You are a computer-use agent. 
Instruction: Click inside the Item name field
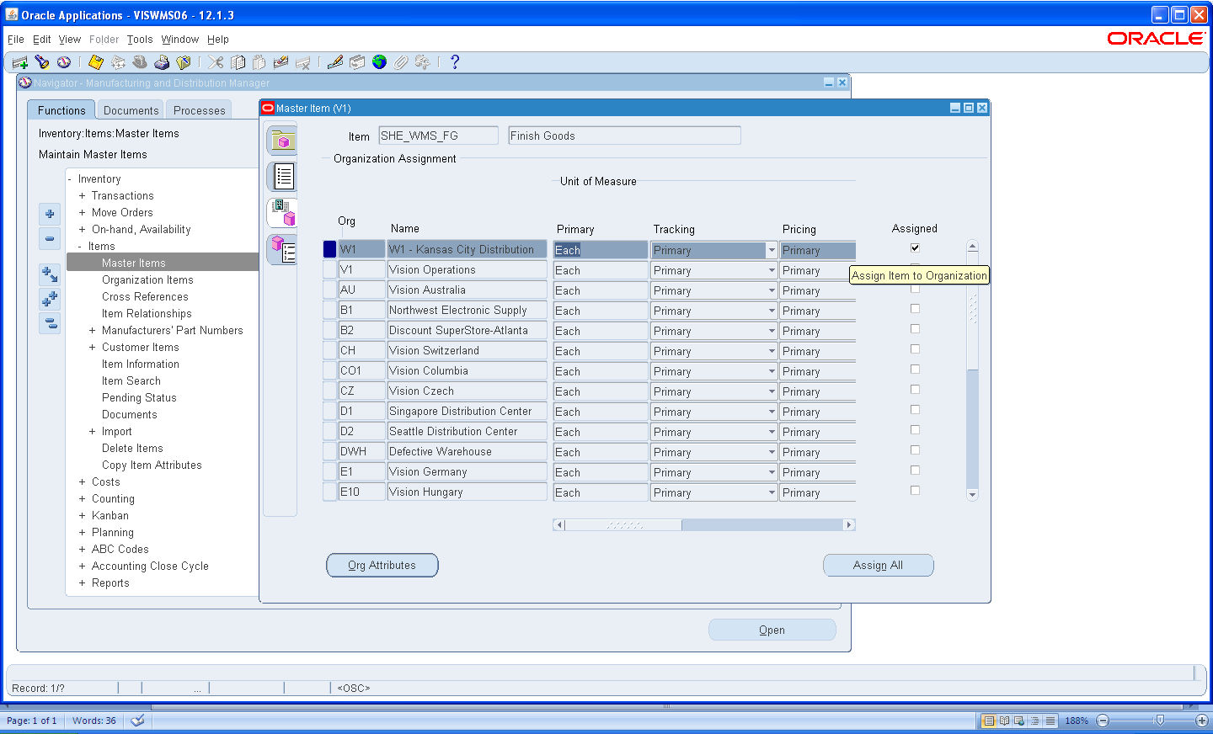coord(438,135)
